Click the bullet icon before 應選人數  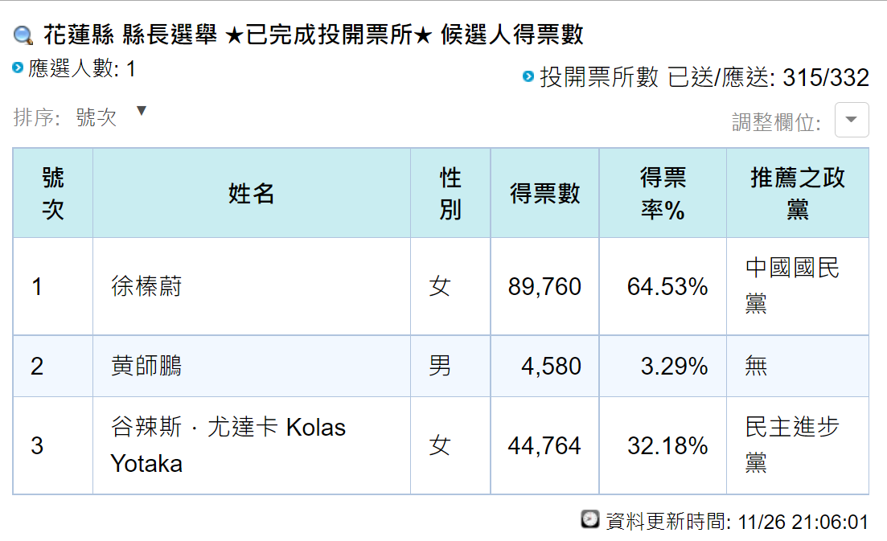tap(18, 68)
